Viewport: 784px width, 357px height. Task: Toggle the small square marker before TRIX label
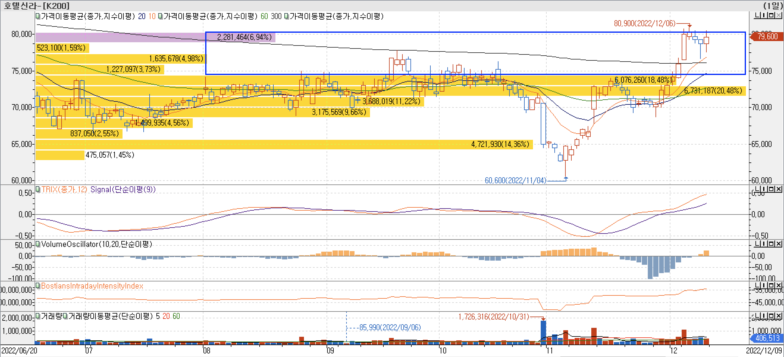tap(38, 189)
